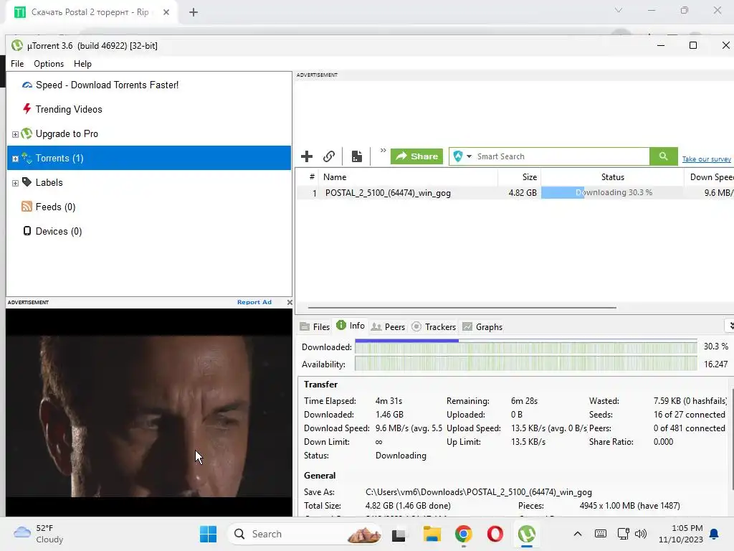734x551 pixels.
Task: Open a new browser tab
Action: tap(194, 12)
